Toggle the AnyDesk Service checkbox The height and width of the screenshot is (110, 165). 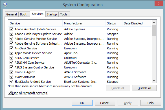11,48
